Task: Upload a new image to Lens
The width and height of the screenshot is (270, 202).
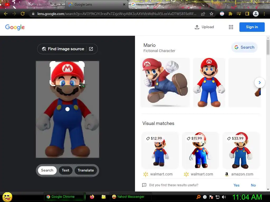Action: (x=204, y=27)
